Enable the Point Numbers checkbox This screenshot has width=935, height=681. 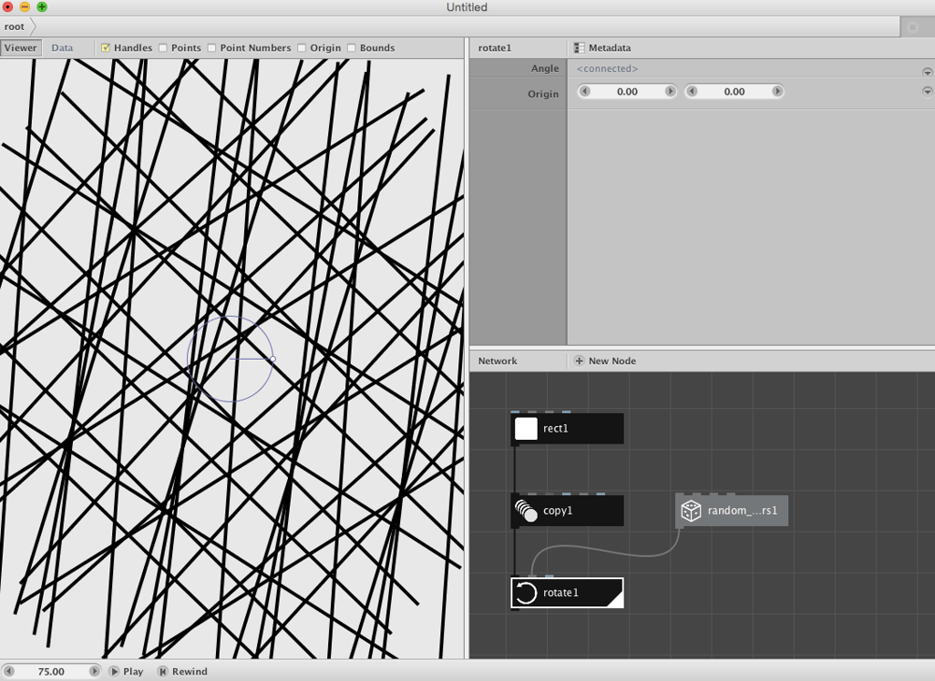point(211,48)
